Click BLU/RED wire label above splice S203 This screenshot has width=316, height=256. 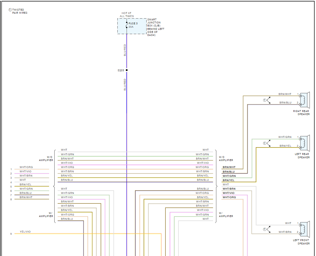click(125, 50)
